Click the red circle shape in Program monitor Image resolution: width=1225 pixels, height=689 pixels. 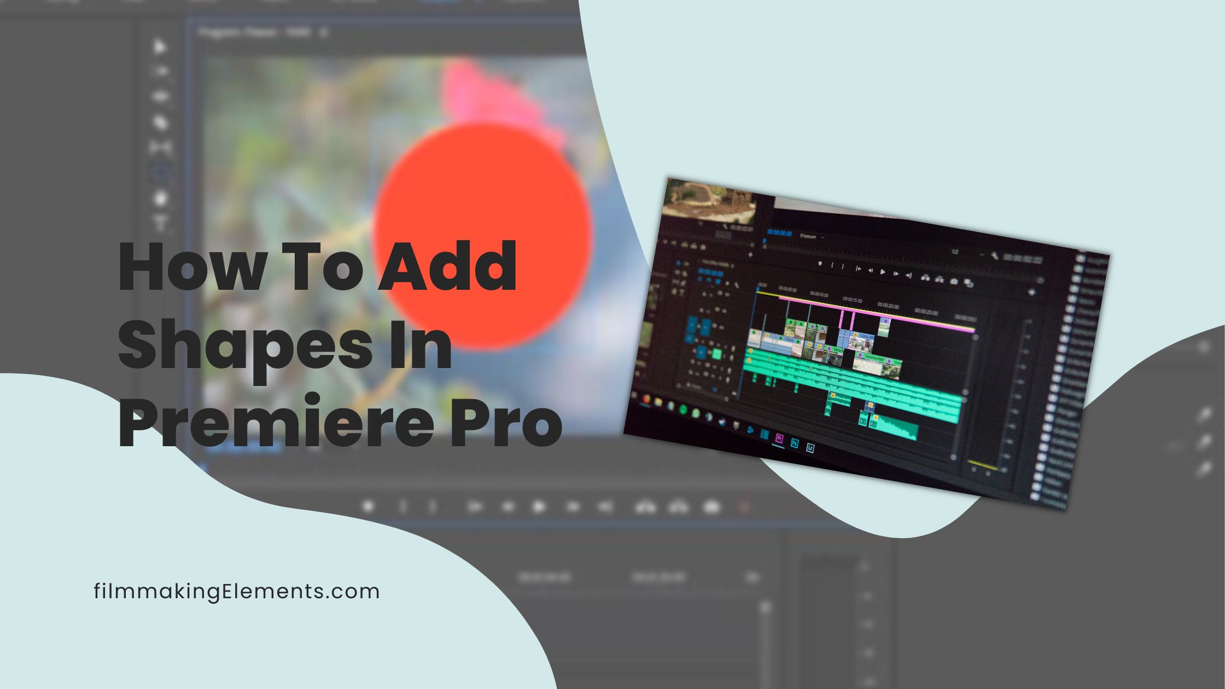point(483,236)
